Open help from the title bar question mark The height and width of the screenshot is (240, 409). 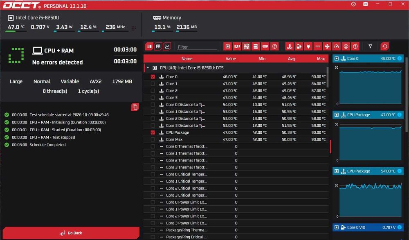pos(353,4)
